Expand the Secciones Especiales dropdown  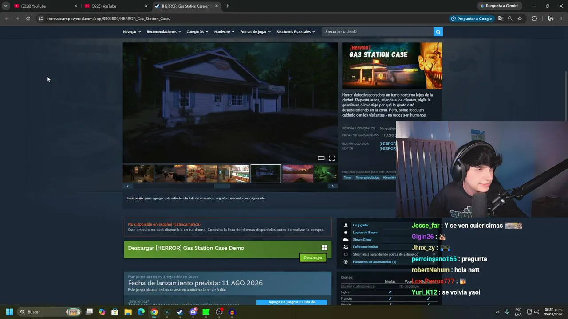pyautogui.click(x=296, y=32)
